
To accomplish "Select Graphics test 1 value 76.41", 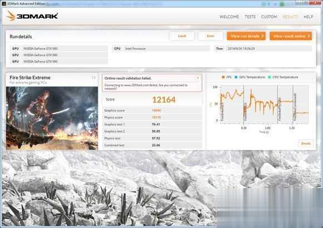I will [156, 124].
